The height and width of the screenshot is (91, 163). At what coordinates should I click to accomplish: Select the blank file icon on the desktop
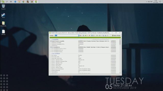3,32
